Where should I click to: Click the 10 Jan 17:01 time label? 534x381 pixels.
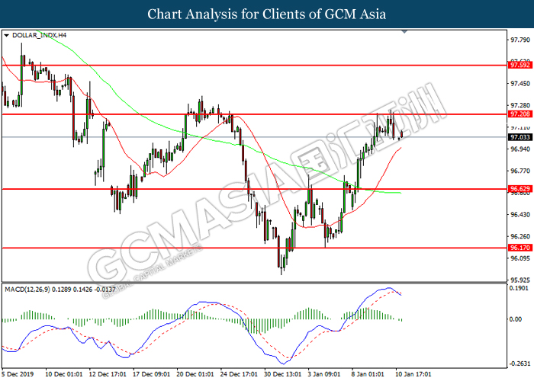[413, 374]
